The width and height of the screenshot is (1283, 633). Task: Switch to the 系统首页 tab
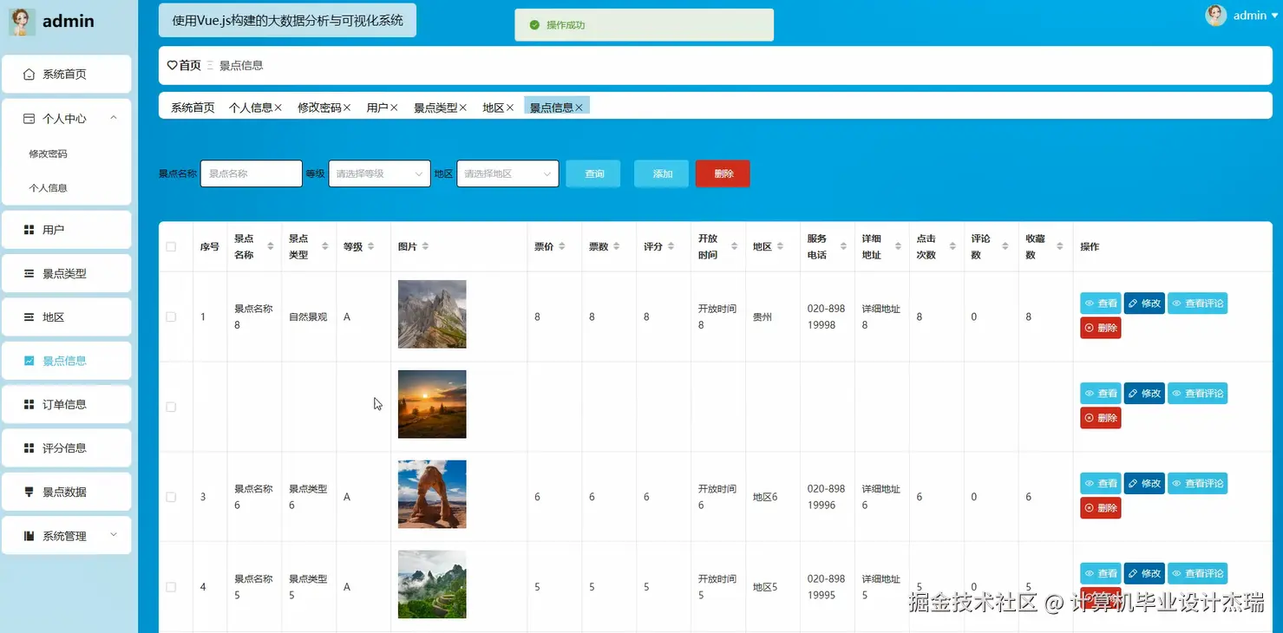click(x=193, y=108)
